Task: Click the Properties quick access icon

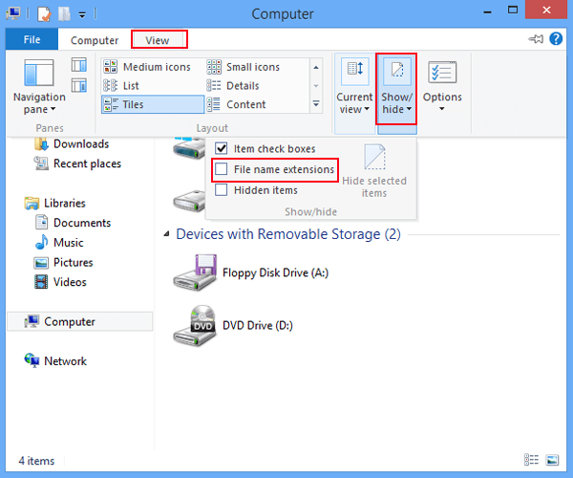Action: 44,14
